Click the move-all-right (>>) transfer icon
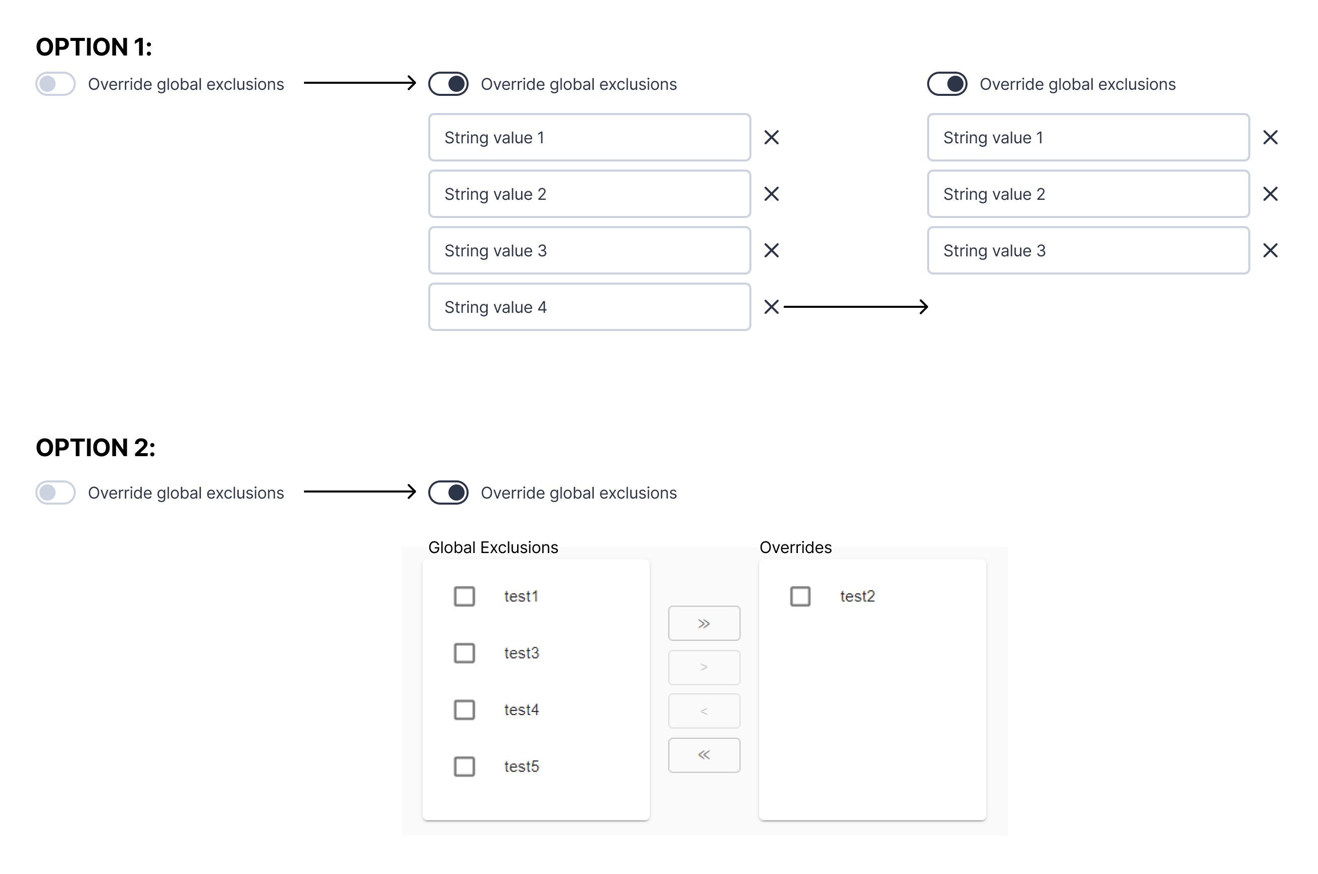This screenshot has width=1318, height=874. [x=705, y=623]
